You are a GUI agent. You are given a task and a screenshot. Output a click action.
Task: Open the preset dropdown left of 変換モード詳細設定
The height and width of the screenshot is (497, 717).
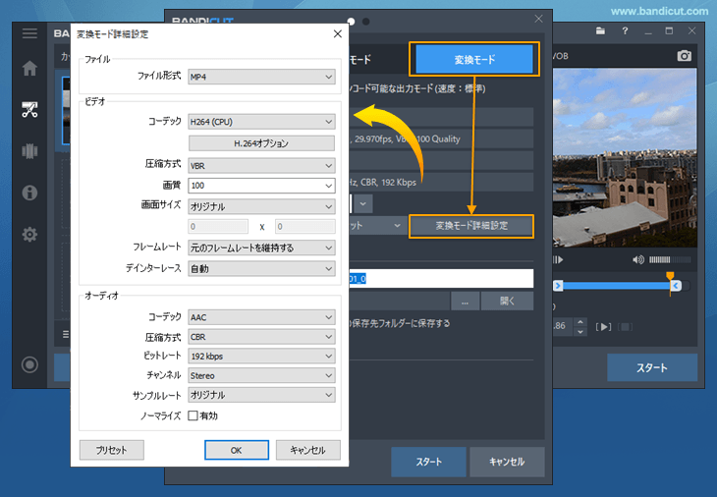point(377,226)
